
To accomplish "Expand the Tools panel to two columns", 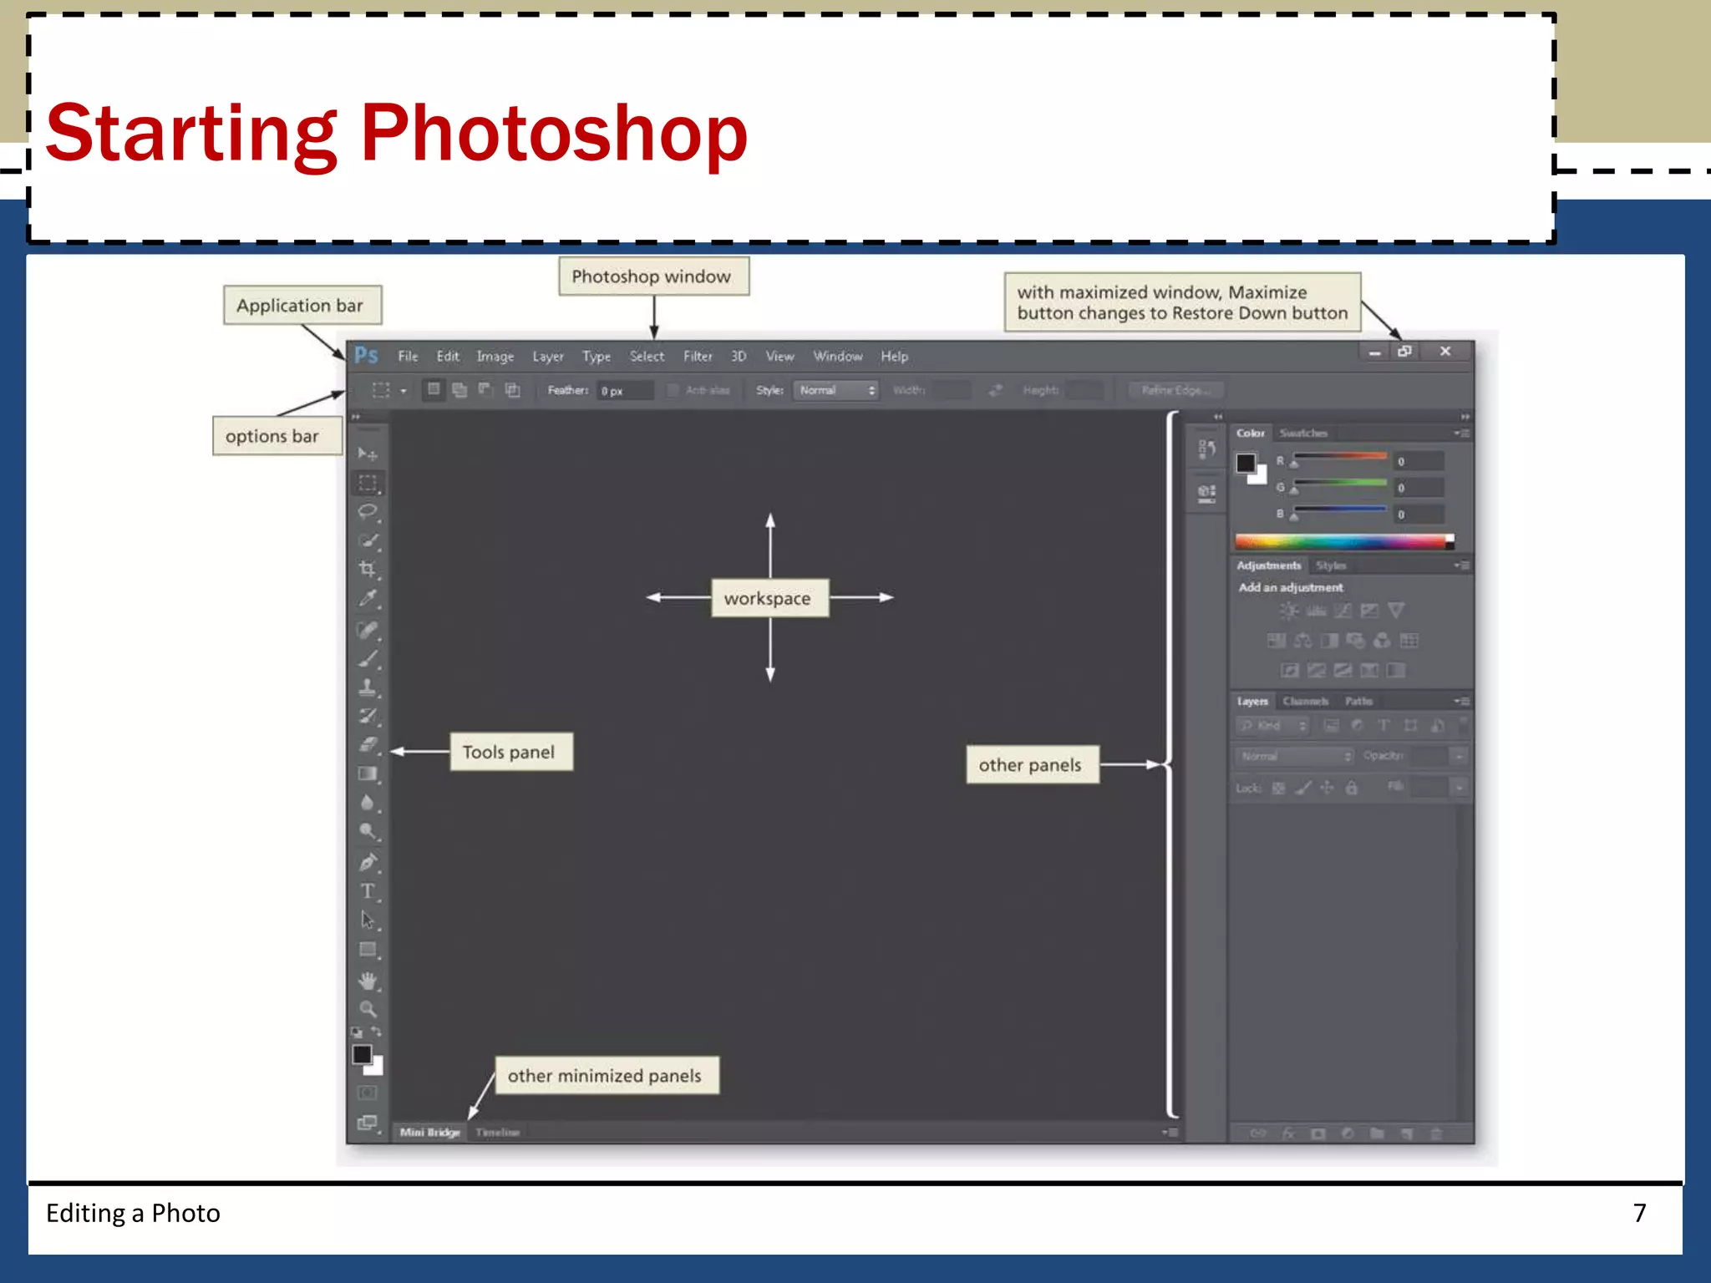I will (356, 417).
